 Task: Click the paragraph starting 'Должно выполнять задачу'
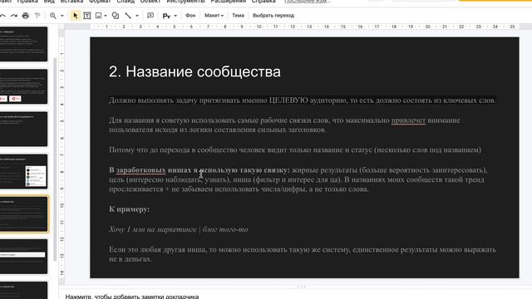point(303,100)
